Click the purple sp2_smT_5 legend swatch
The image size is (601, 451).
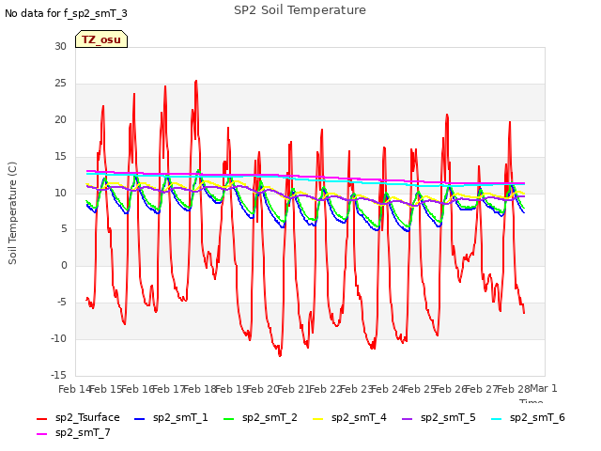tap(407, 419)
